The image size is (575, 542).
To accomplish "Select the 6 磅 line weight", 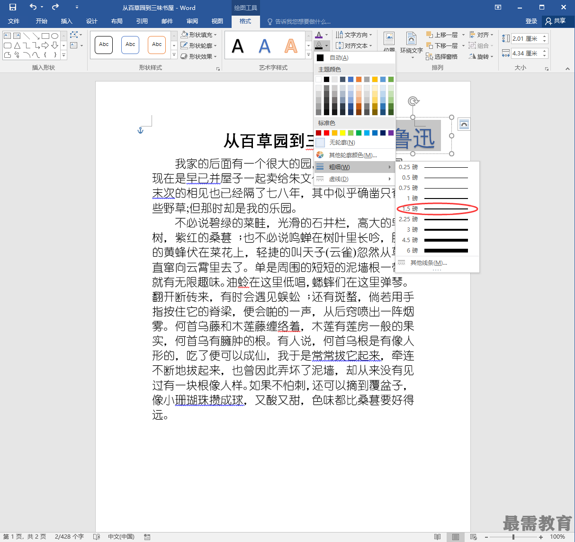I will coord(437,250).
